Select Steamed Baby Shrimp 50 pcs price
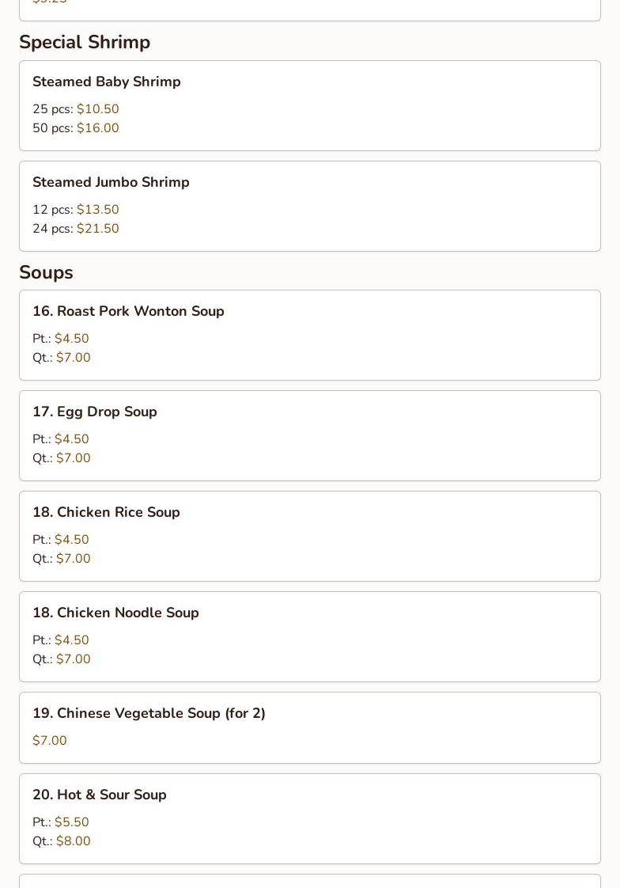Image resolution: width=620 pixels, height=888 pixels. coord(97,128)
